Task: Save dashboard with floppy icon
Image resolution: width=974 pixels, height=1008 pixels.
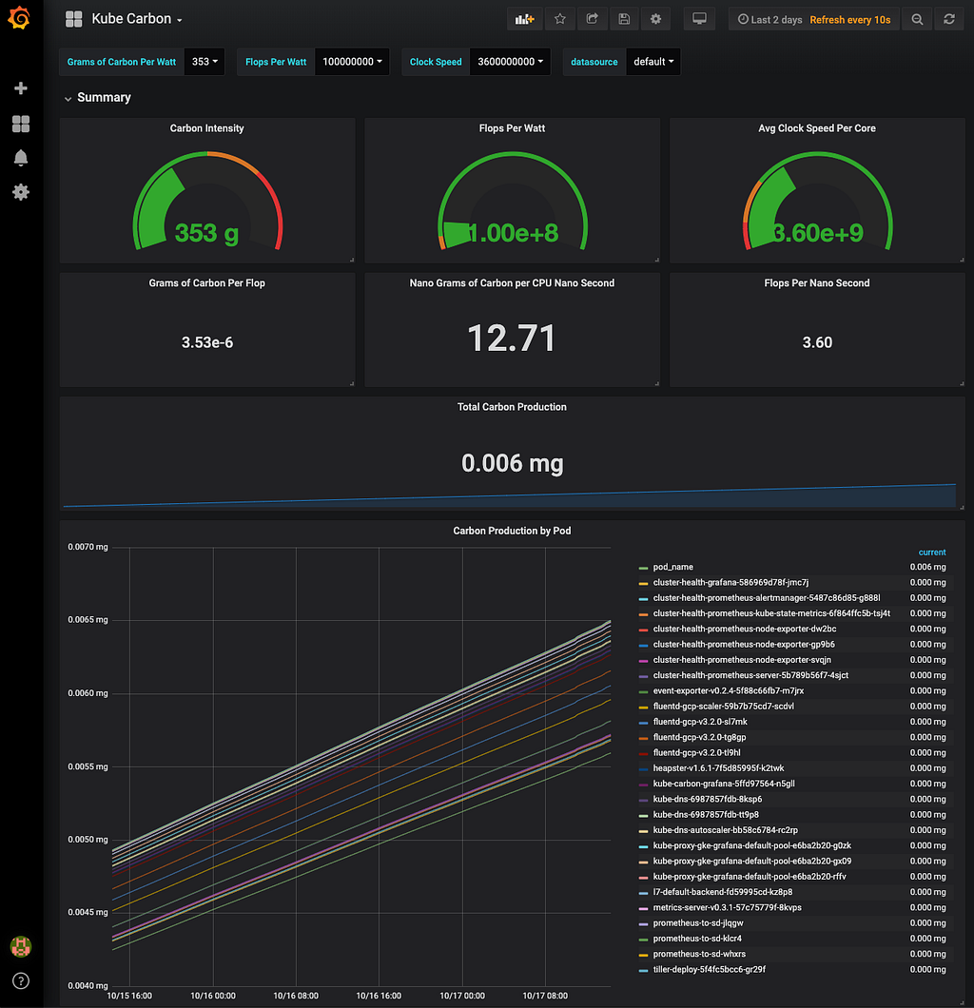Action: pos(624,19)
